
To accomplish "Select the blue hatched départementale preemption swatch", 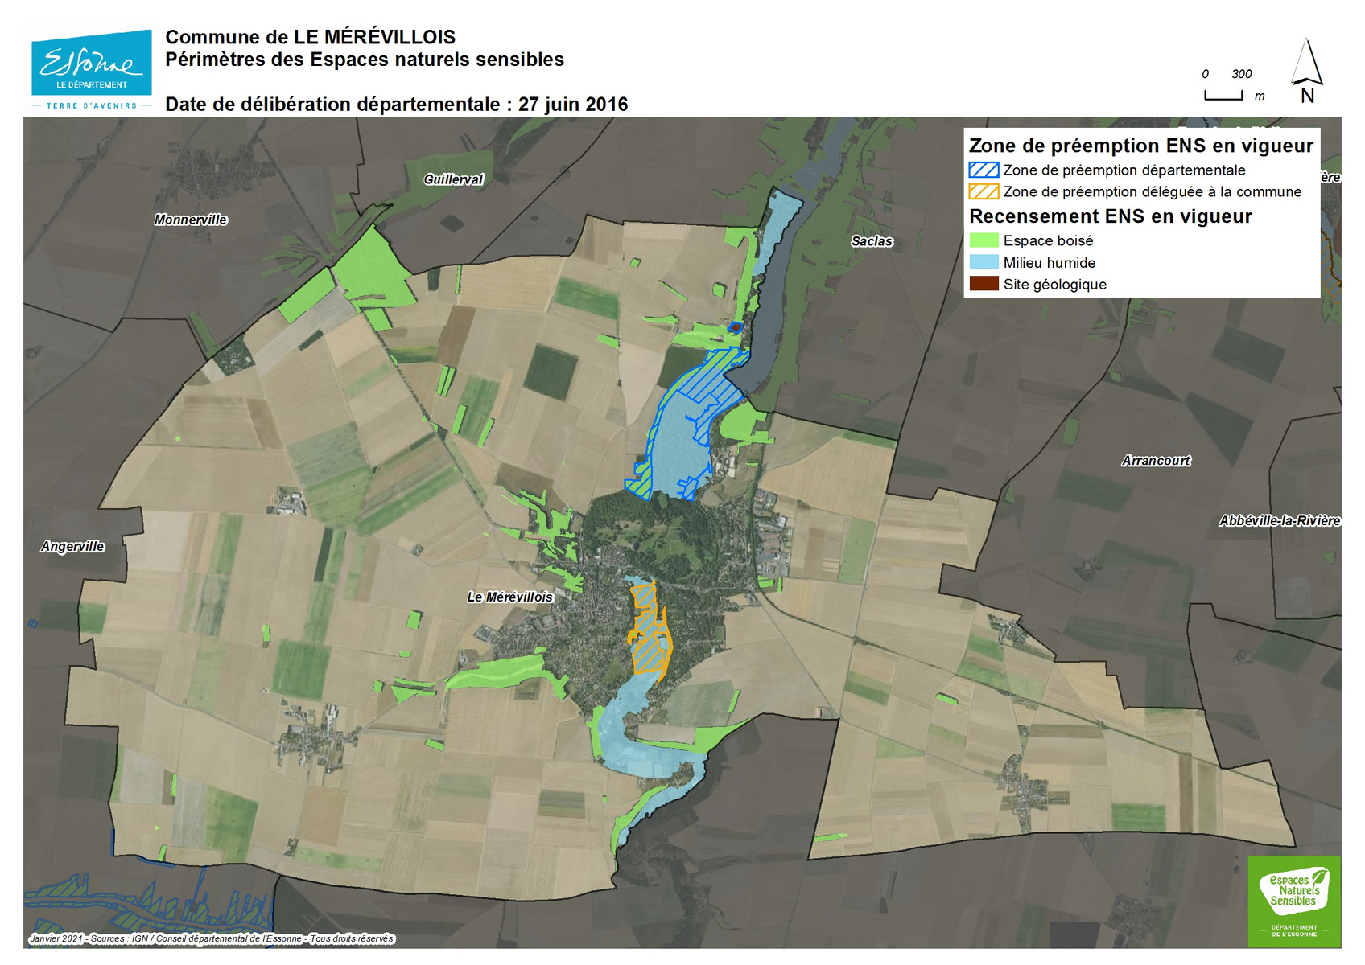I will point(984,170).
